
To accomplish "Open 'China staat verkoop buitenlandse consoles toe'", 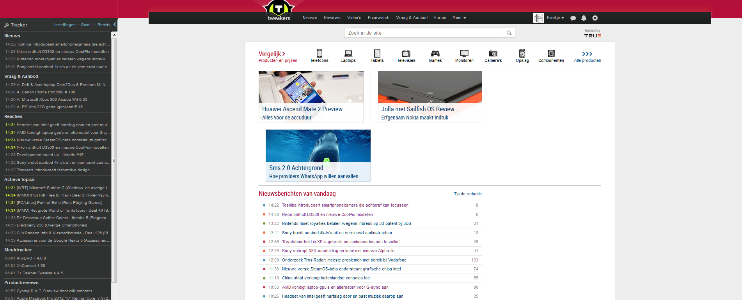I will (x=326, y=278).
